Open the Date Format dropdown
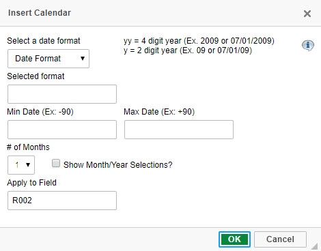This screenshot has width=321, height=251. pyautogui.click(x=48, y=59)
